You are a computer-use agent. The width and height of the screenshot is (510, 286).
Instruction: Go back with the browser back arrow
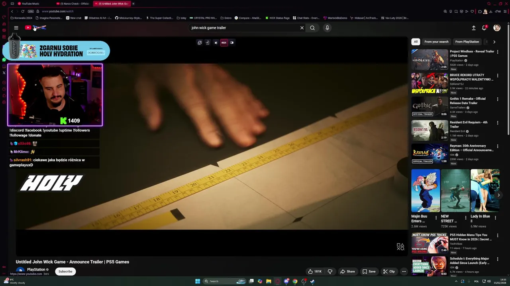[12, 12]
